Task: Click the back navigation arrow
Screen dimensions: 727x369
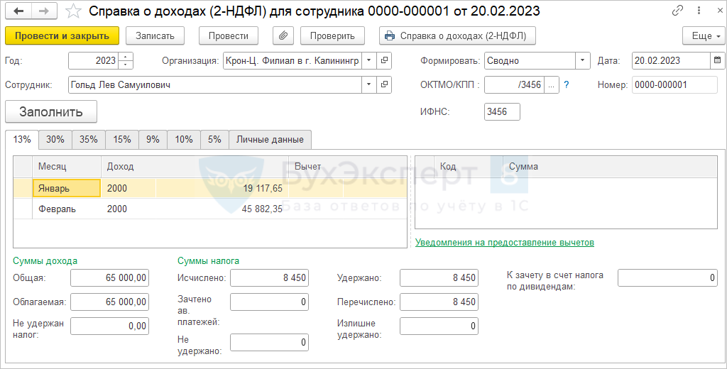Action: [x=18, y=11]
